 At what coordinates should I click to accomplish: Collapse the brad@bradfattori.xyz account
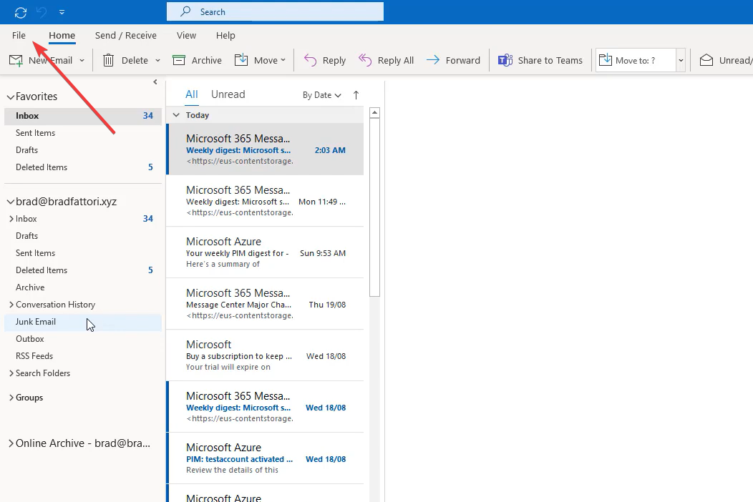point(10,202)
